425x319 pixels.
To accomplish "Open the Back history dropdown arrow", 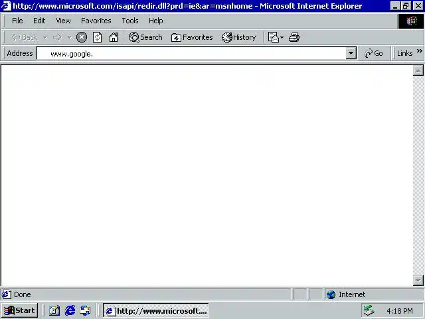I will 45,38.
